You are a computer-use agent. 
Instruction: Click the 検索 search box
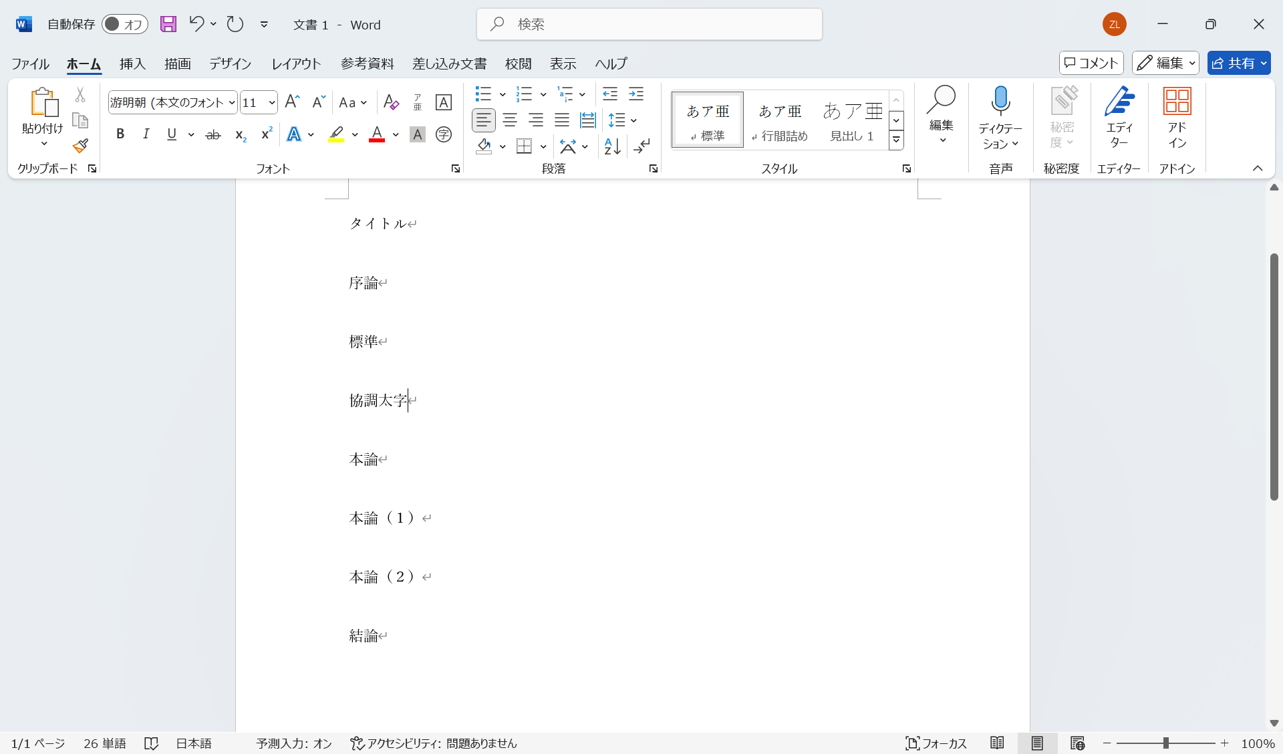click(649, 25)
